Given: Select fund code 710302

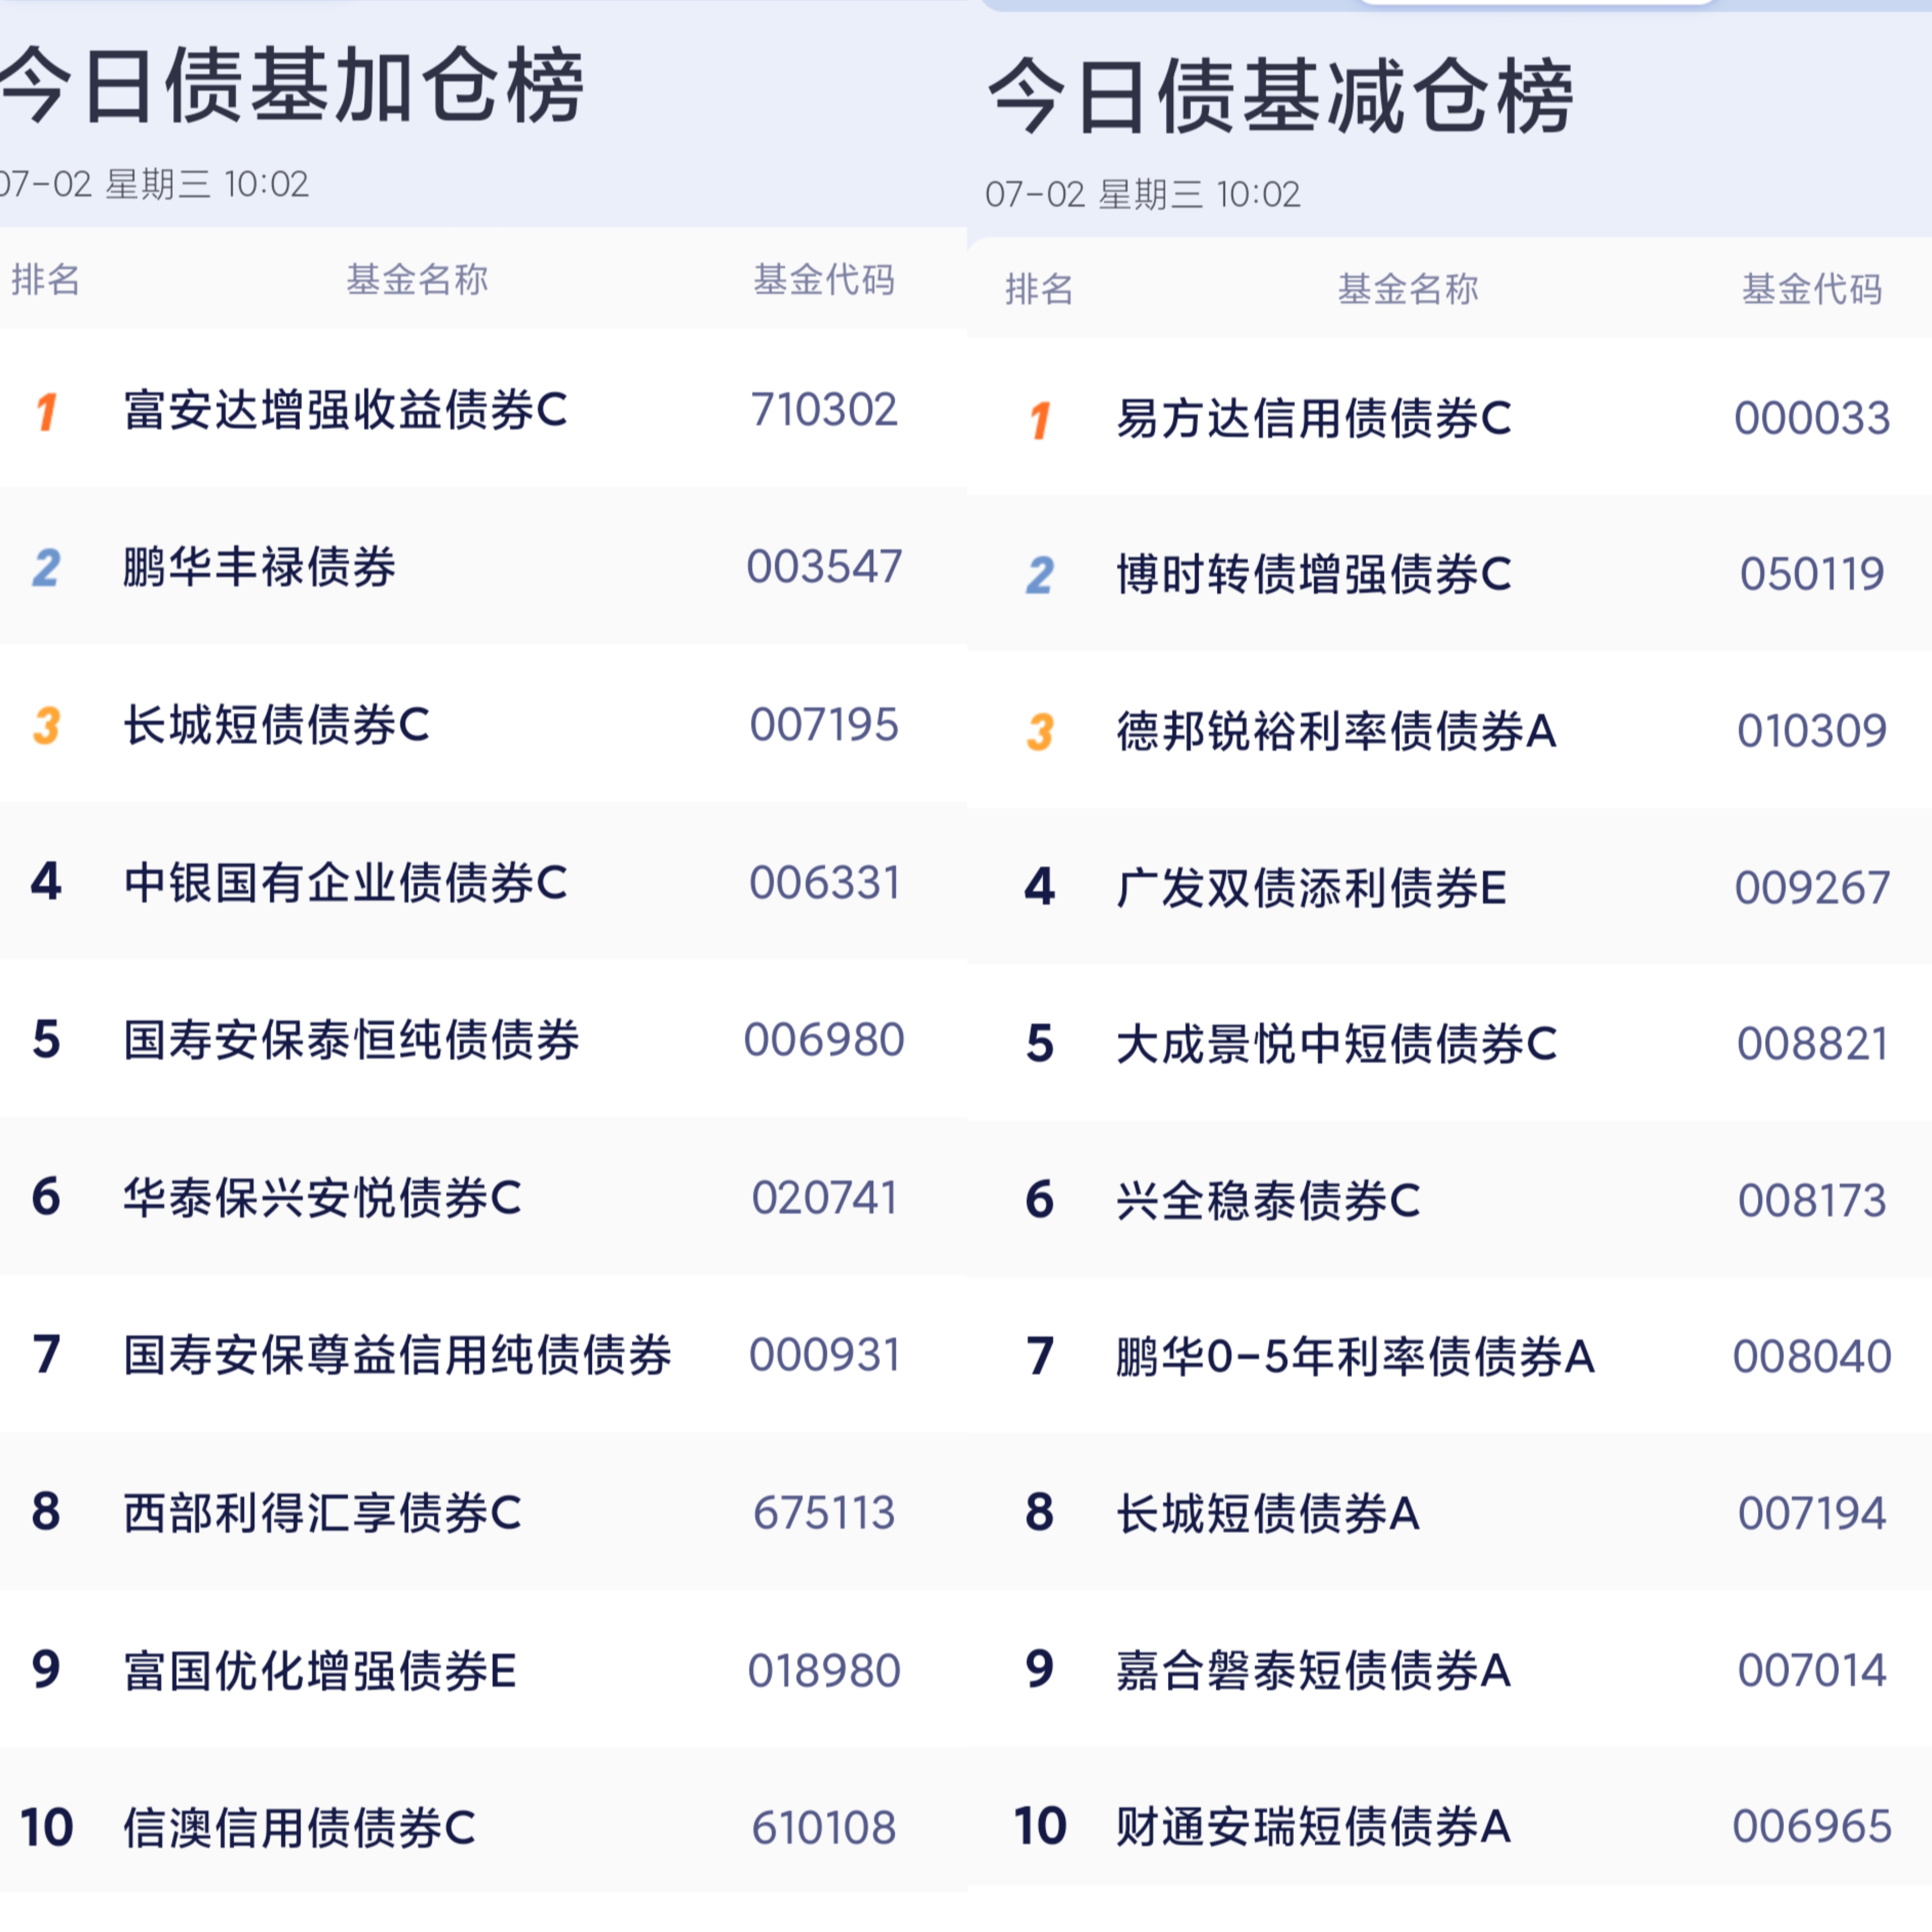Looking at the screenshot, I should pyautogui.click(x=824, y=410).
